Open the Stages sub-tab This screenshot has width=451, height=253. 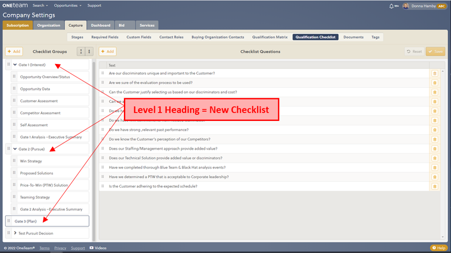tap(78, 37)
